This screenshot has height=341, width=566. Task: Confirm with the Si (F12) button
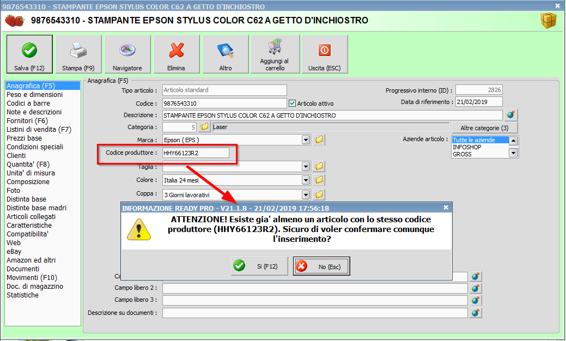pos(259,266)
